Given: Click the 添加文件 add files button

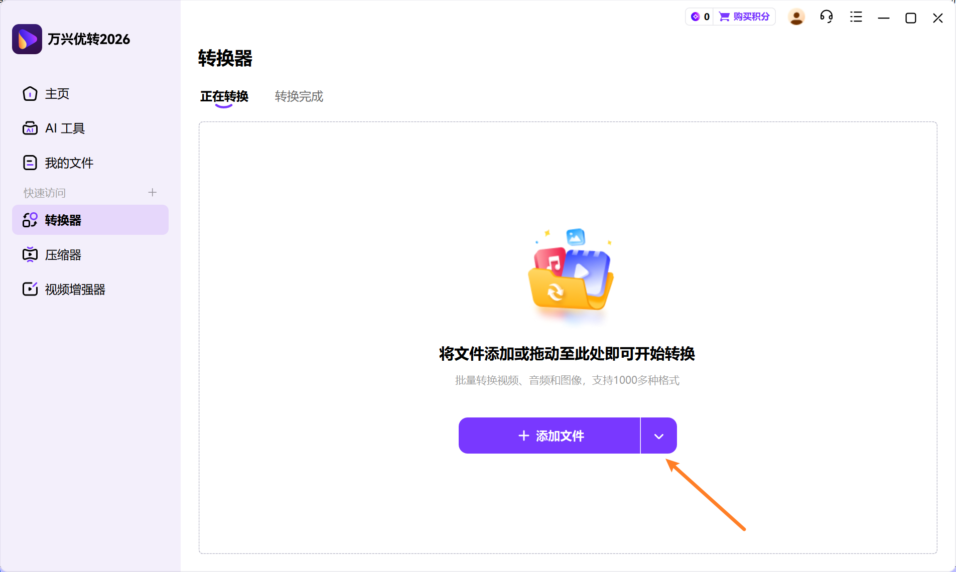Looking at the screenshot, I should (549, 436).
